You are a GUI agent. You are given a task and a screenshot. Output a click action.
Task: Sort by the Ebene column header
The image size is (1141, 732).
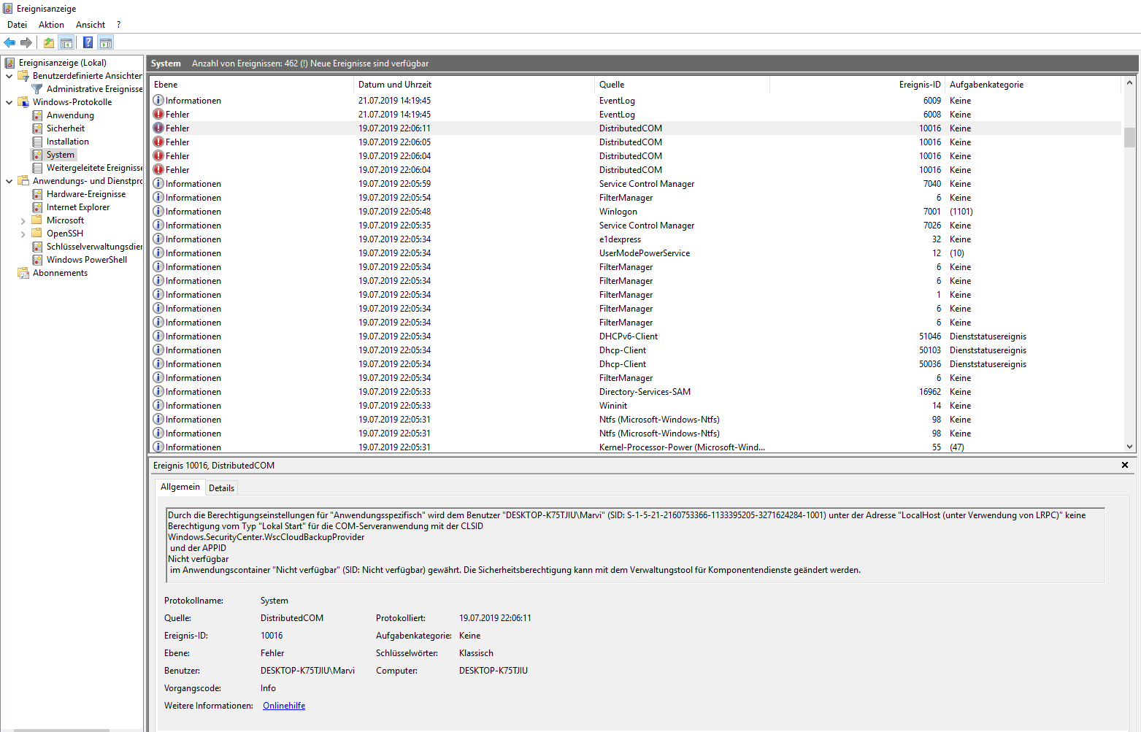click(251, 85)
